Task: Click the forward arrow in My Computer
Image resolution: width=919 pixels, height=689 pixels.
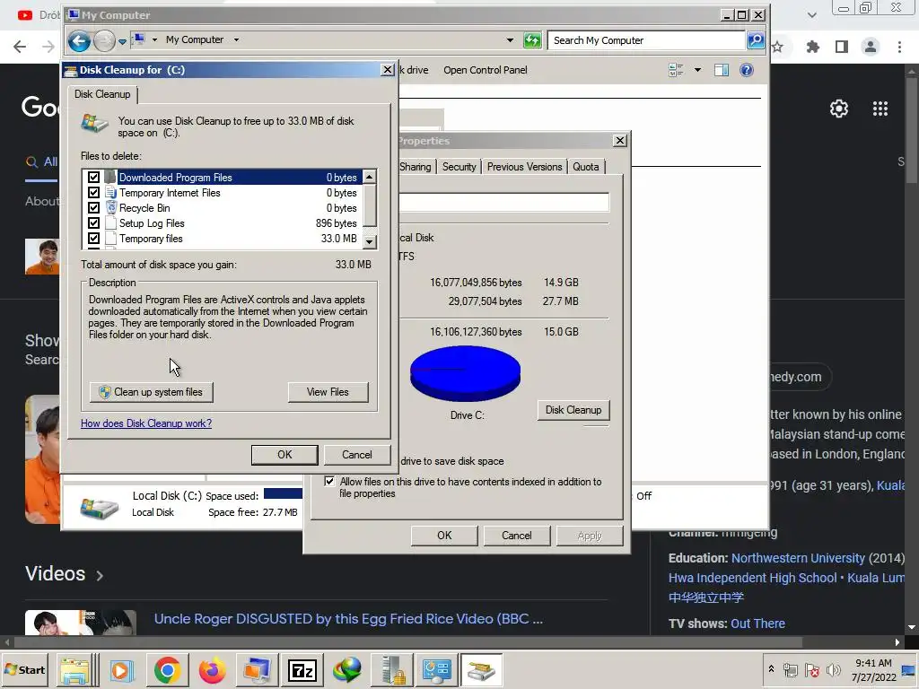Action: click(104, 40)
